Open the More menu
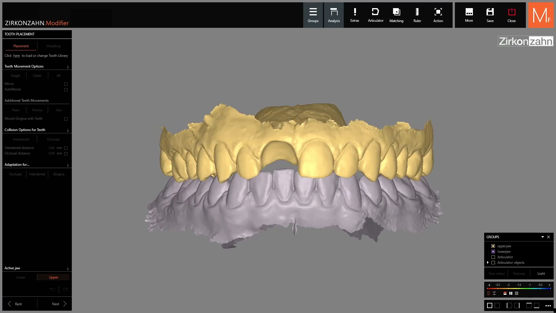556x313 pixels. click(469, 15)
